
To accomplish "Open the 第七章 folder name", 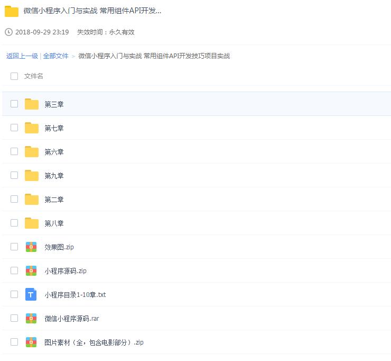I will point(54,128).
